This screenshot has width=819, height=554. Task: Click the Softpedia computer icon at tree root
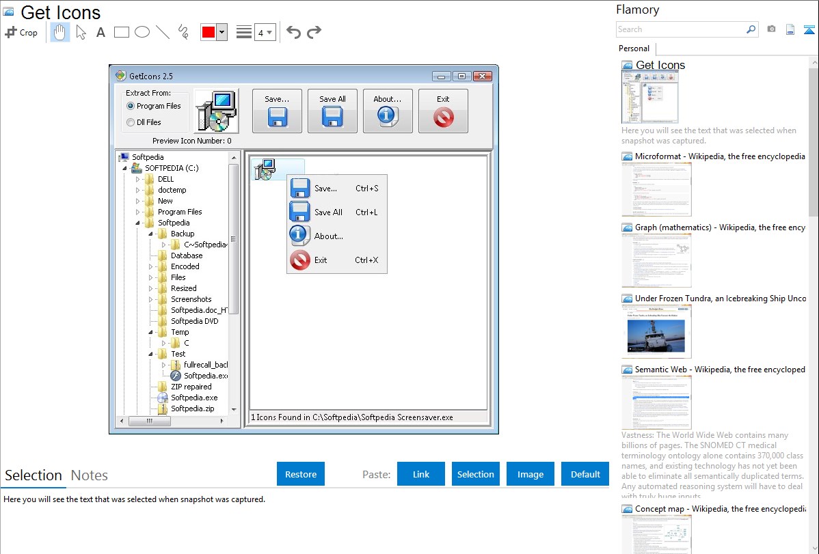(x=124, y=157)
